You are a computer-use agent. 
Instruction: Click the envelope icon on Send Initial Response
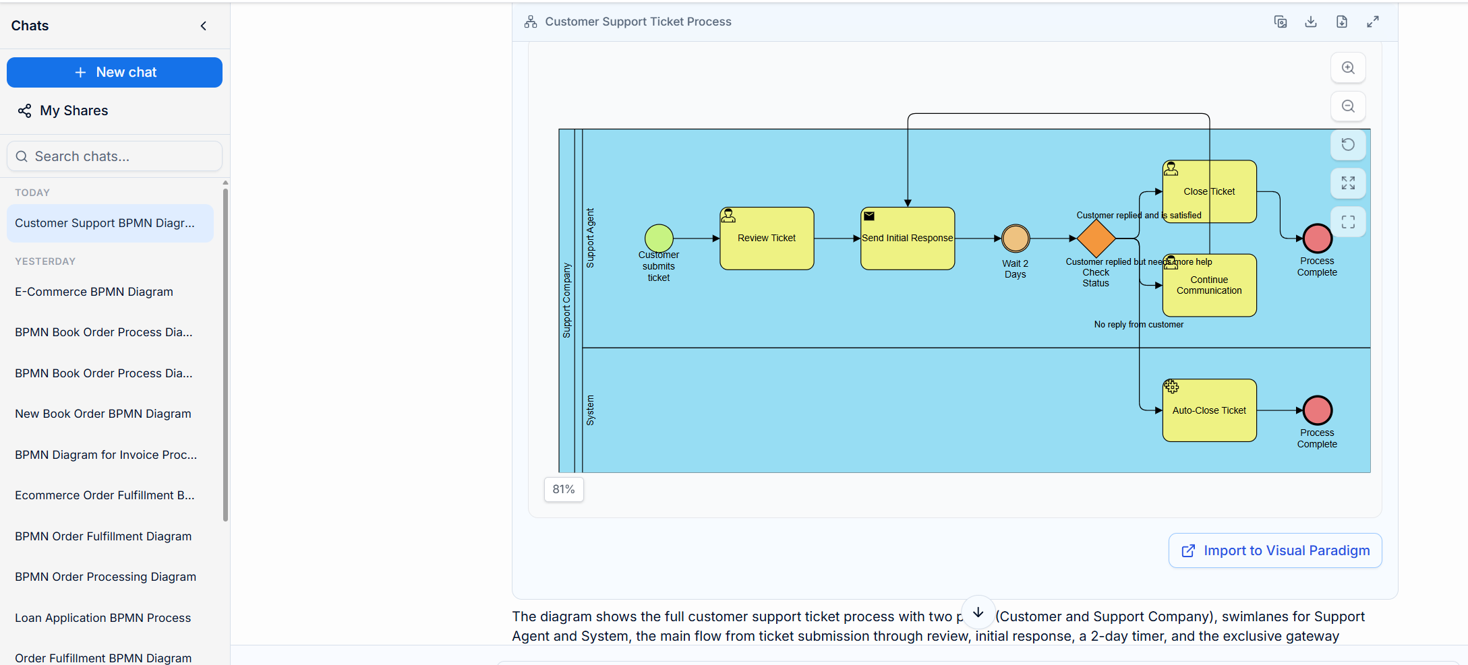(869, 216)
